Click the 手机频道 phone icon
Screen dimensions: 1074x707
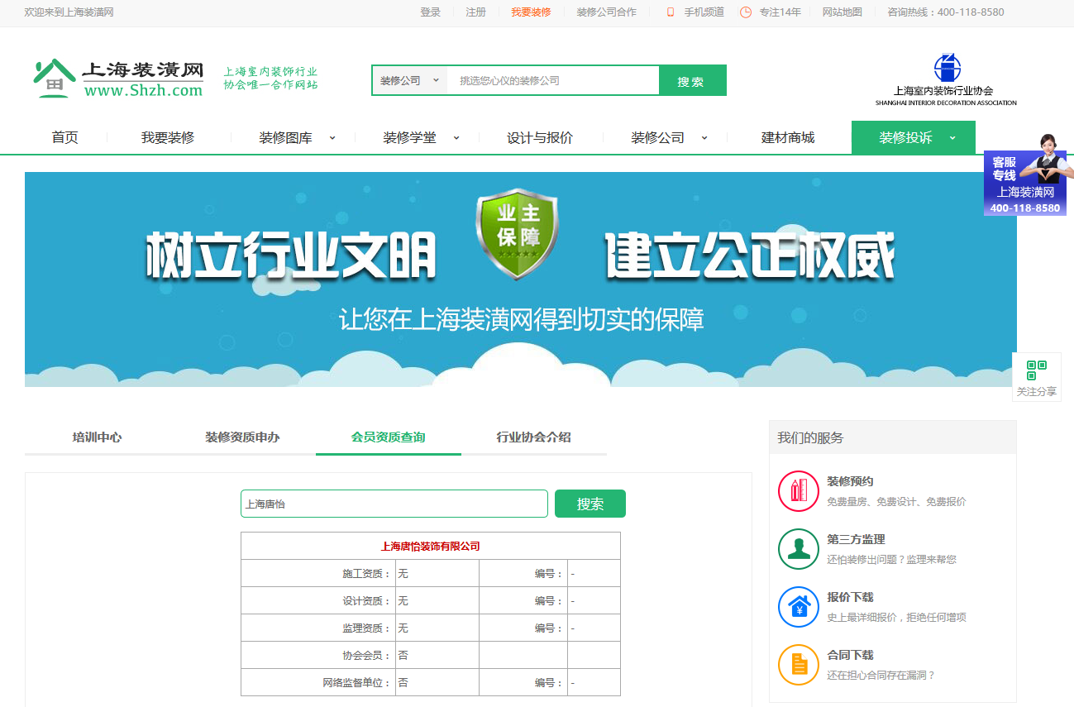(671, 12)
